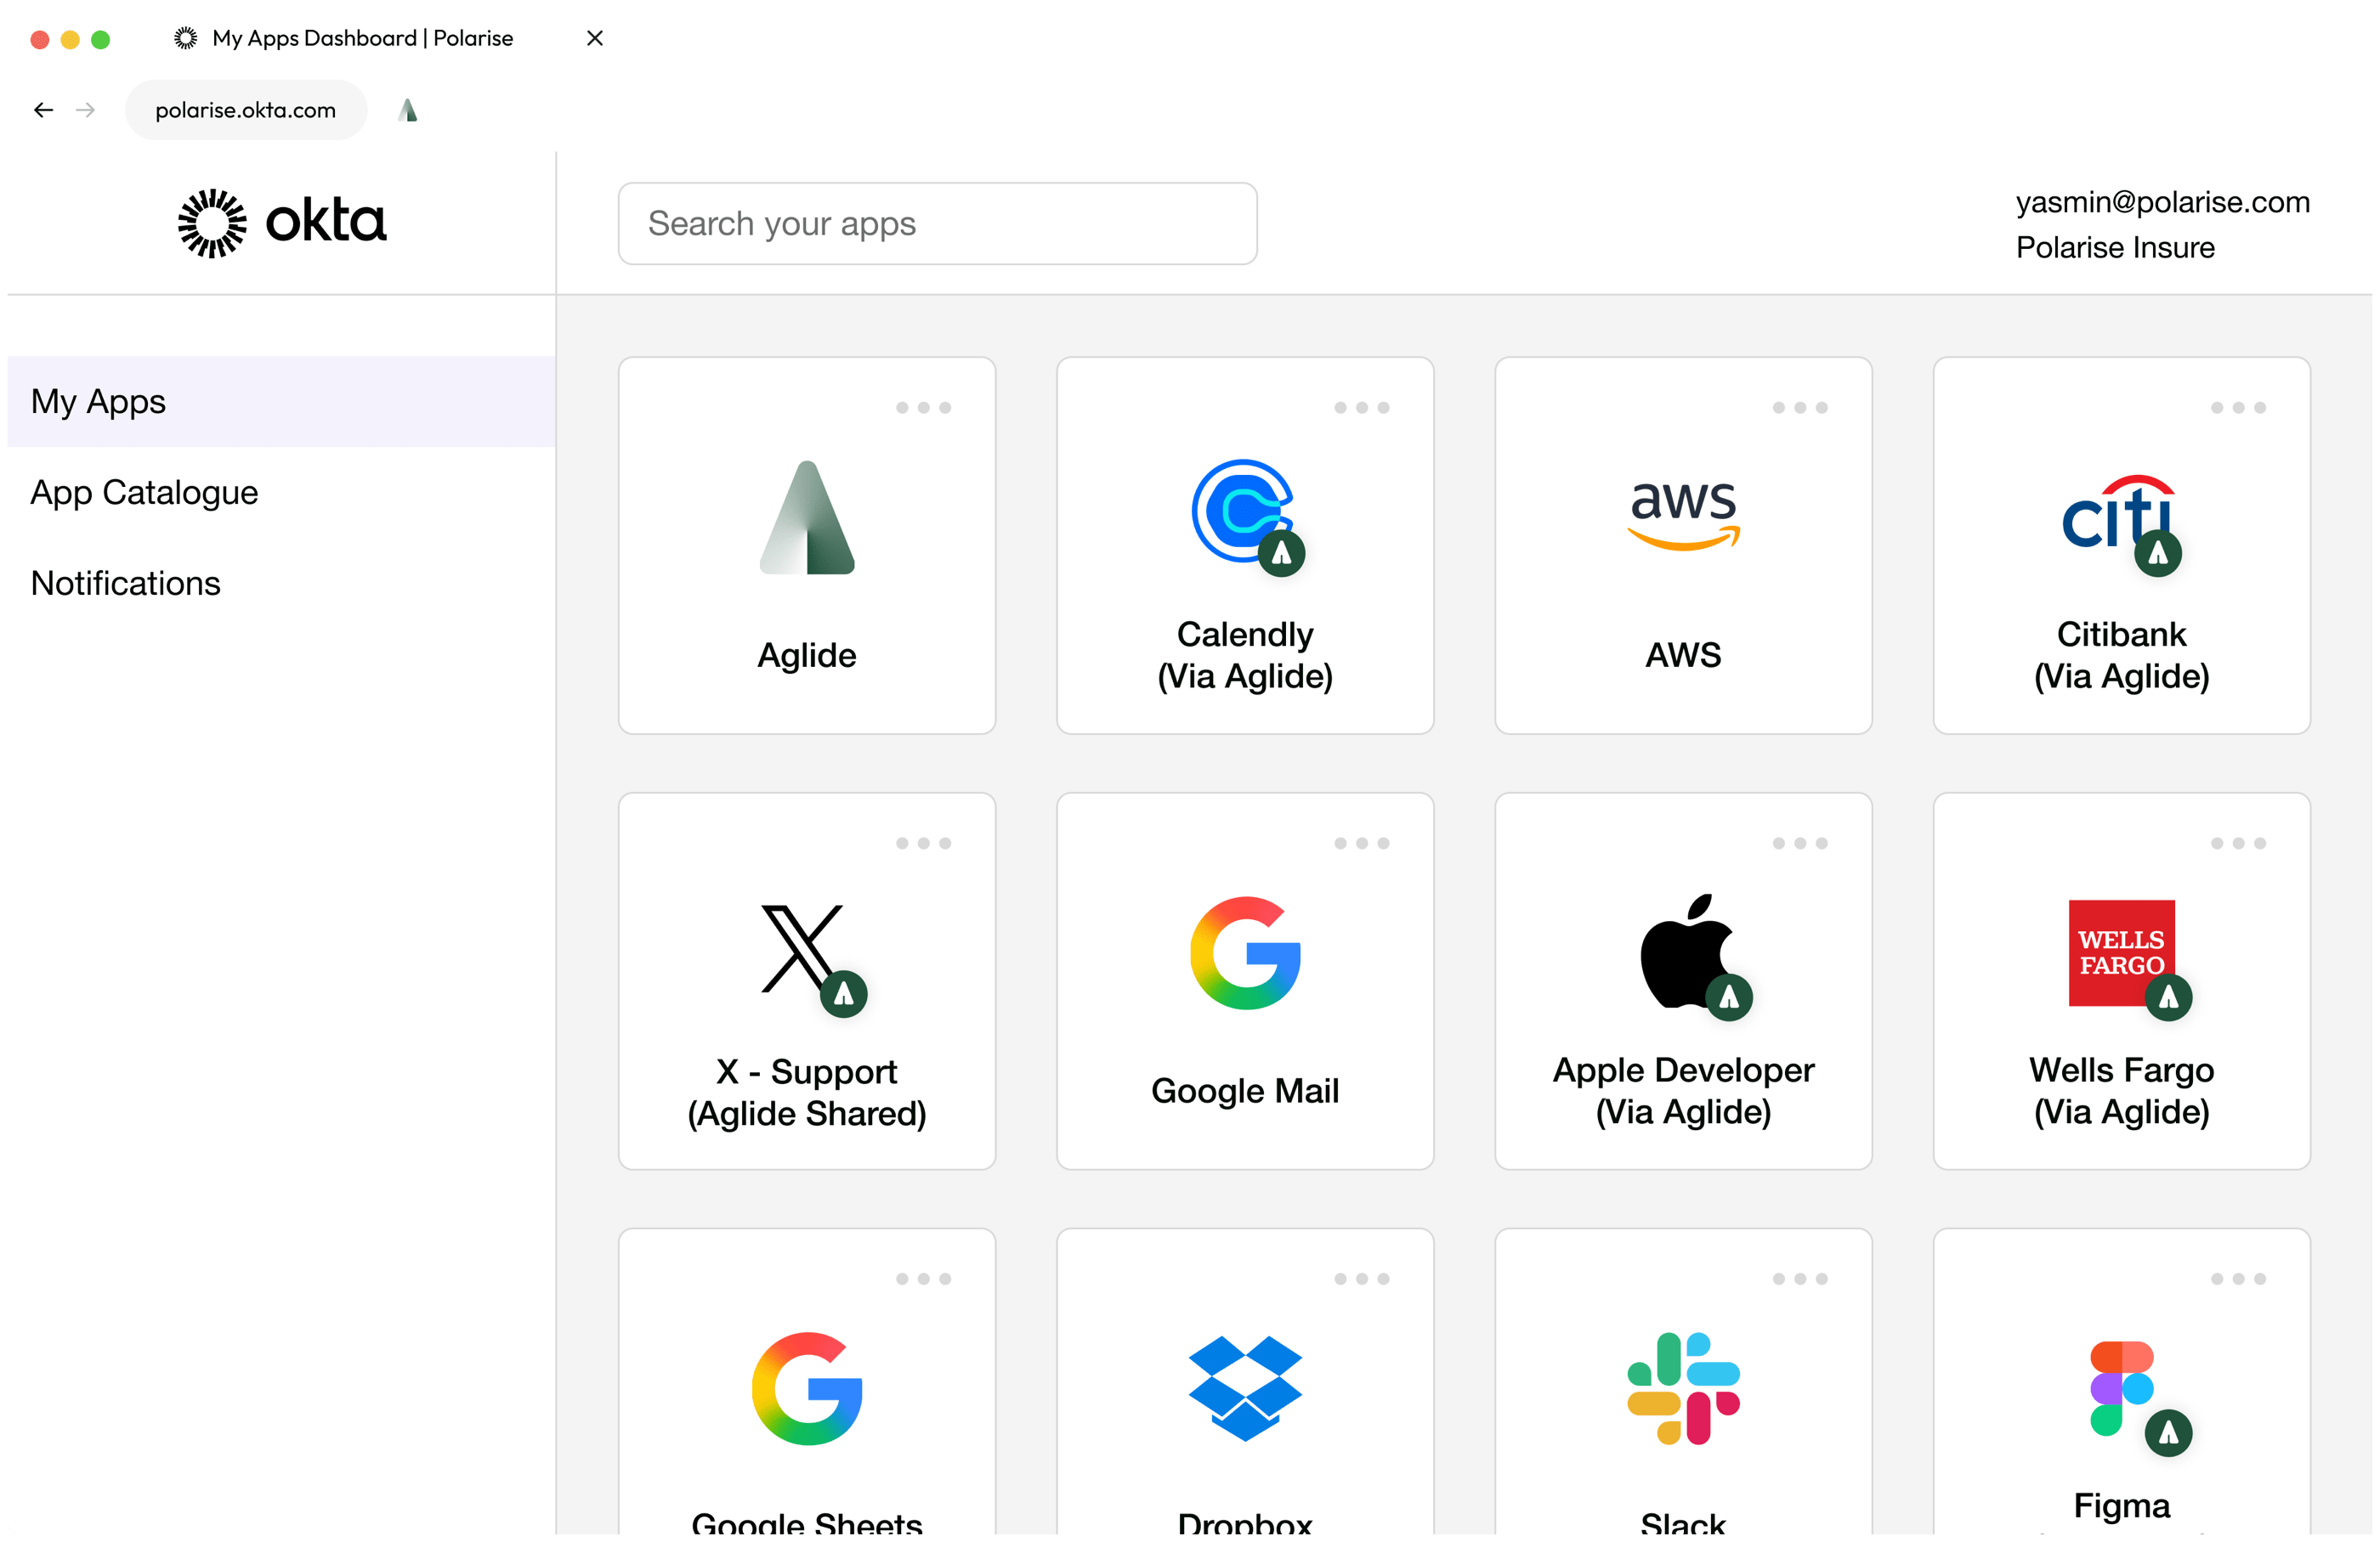
Task: Open the three-dot menu on the Citibank card
Action: click(2238, 408)
